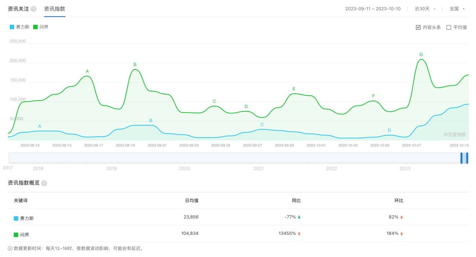Click marker G on the green curve

point(421,54)
